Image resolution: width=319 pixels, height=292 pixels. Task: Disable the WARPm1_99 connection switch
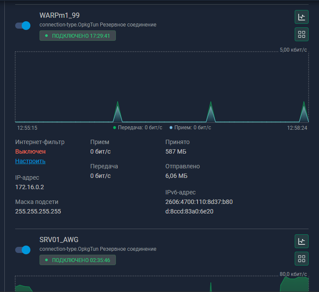[23, 26]
